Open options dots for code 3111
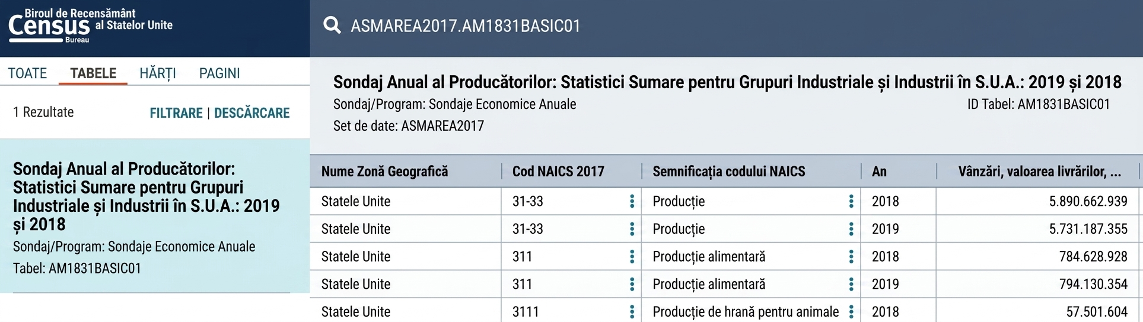1143x322 pixels. [632, 311]
